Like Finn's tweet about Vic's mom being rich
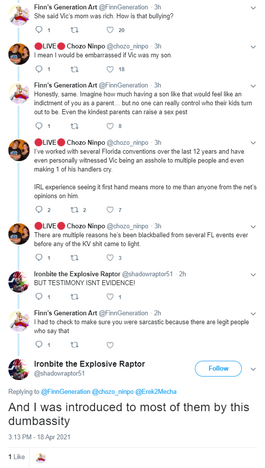This screenshot has height=468, width=265. click(x=110, y=30)
